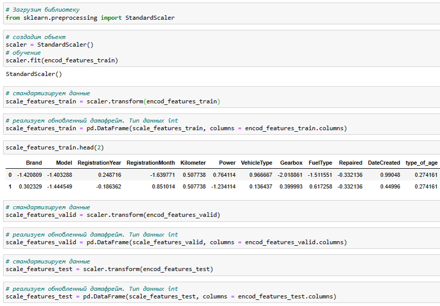
Task: Click the DateCreated column header
Action: coord(384,163)
